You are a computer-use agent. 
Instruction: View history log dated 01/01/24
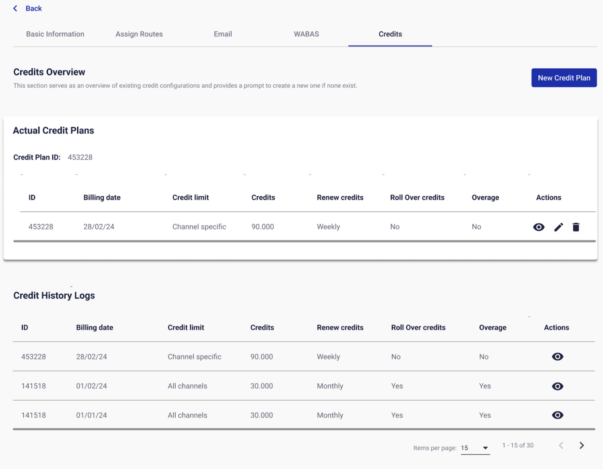point(557,415)
